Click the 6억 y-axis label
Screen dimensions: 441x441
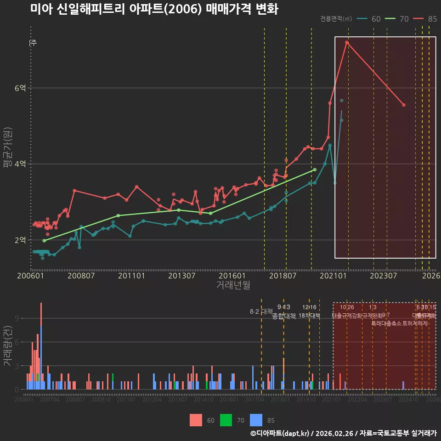pyautogui.click(x=20, y=88)
